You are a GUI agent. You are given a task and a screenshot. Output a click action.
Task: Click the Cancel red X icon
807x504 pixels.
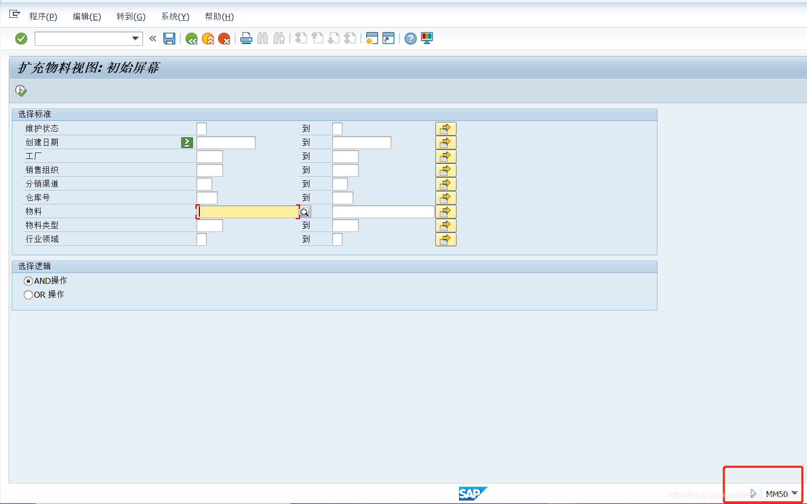[x=225, y=39]
